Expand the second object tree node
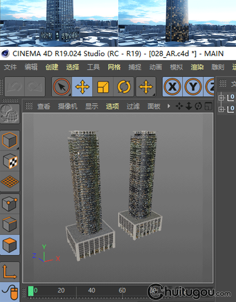Screen dimensions: 236x302 (x=222, y=109)
